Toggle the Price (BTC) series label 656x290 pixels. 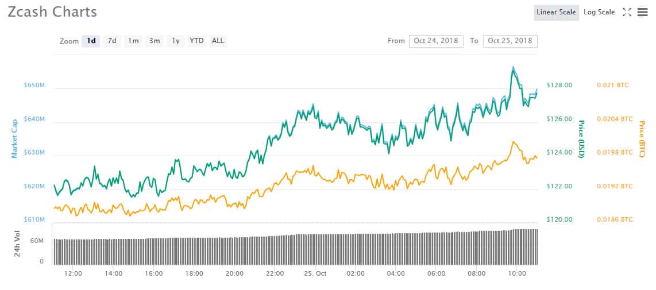pyautogui.click(x=642, y=140)
